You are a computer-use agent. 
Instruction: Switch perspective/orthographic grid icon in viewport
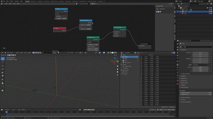coord(117,75)
